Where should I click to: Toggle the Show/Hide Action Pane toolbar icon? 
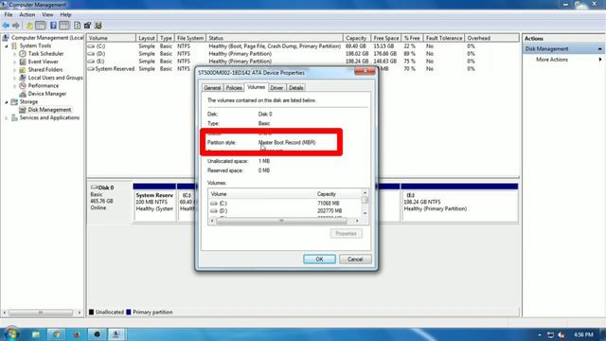point(64,26)
